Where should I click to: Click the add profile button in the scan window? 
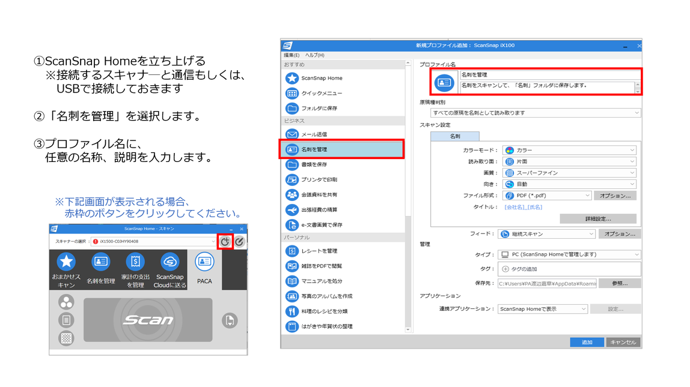pos(225,241)
